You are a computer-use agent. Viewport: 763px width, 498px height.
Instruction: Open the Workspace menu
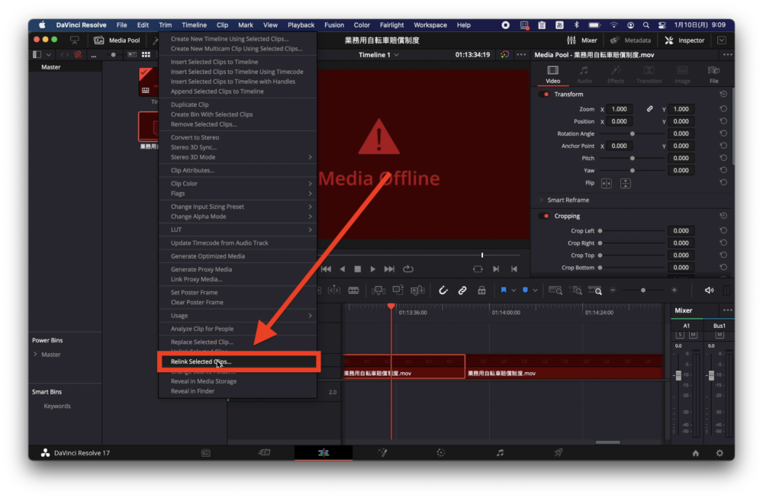[430, 25]
